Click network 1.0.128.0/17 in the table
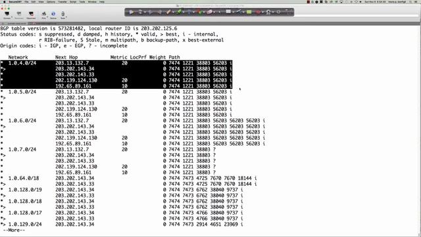This screenshot has height=237, width=421. click(25, 213)
